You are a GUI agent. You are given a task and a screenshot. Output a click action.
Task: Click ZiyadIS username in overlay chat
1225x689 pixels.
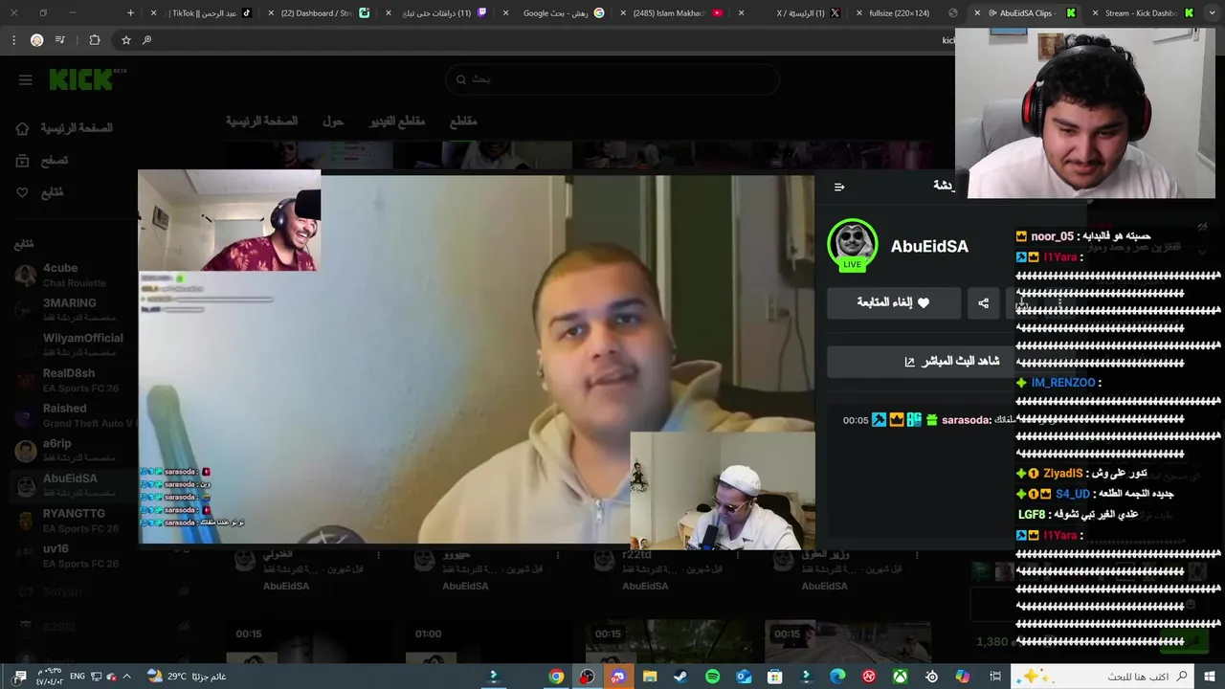(x=1062, y=474)
